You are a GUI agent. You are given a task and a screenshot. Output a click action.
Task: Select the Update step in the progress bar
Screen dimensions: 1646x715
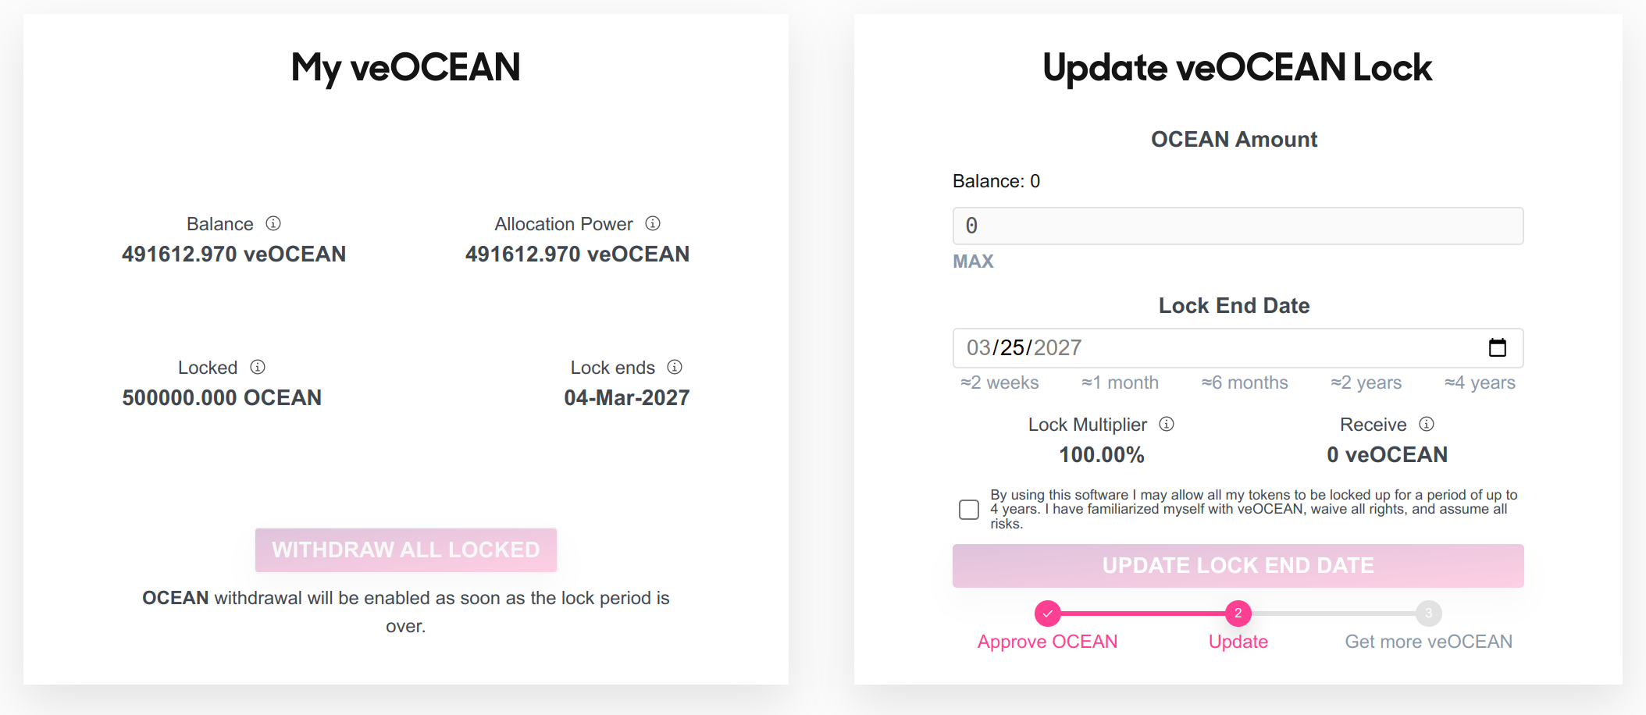tap(1237, 642)
